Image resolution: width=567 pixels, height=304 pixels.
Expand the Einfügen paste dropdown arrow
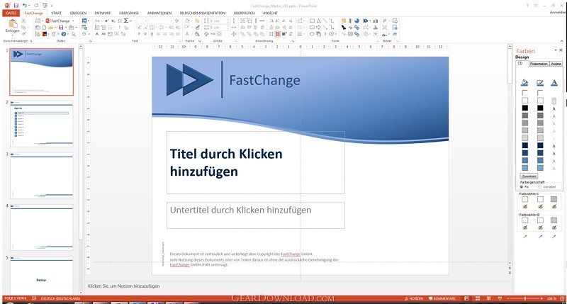[x=13, y=35]
